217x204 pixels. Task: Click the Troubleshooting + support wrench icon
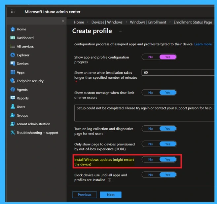pyautogui.click(x=13, y=133)
